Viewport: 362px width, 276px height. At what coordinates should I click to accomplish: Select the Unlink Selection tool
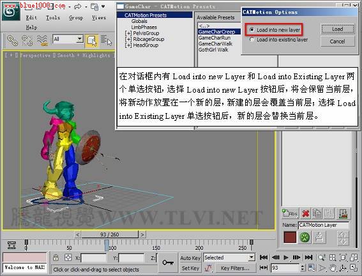tap(27, 40)
